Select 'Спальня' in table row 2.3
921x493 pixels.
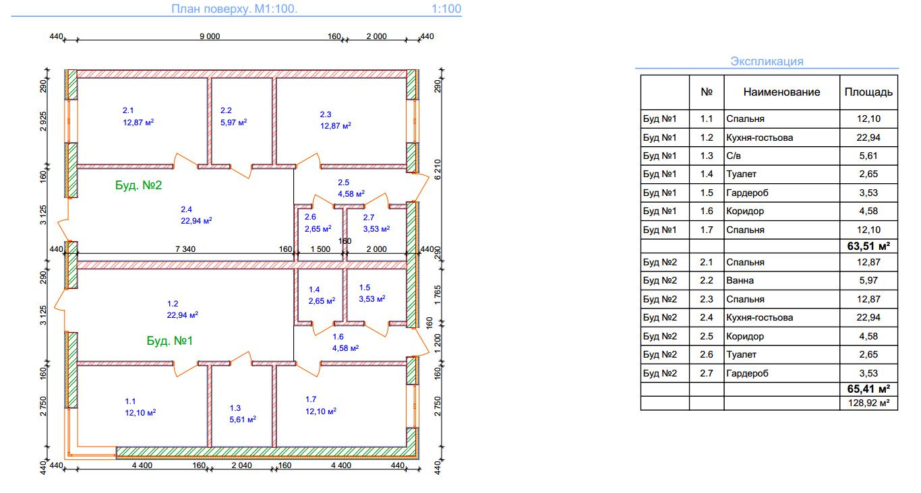tap(745, 299)
